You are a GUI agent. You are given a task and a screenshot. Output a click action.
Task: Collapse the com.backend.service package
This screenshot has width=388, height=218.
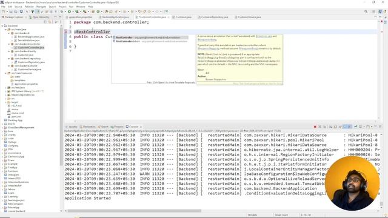pos(9,66)
